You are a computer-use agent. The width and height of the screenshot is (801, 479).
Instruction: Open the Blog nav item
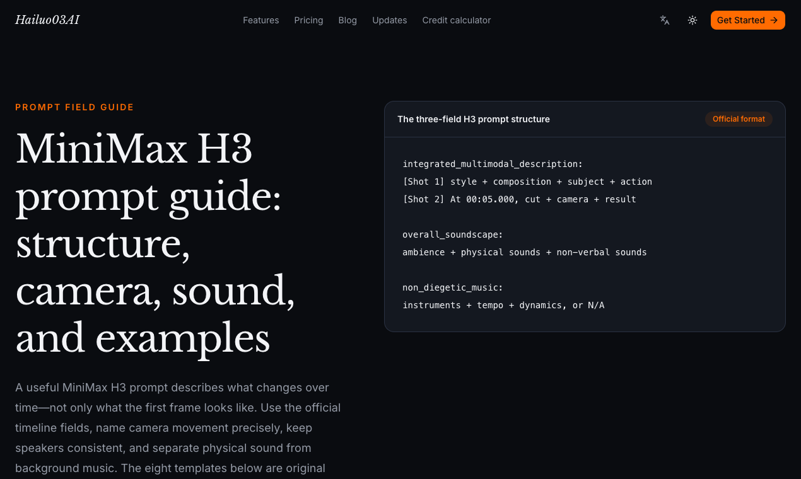tap(348, 20)
